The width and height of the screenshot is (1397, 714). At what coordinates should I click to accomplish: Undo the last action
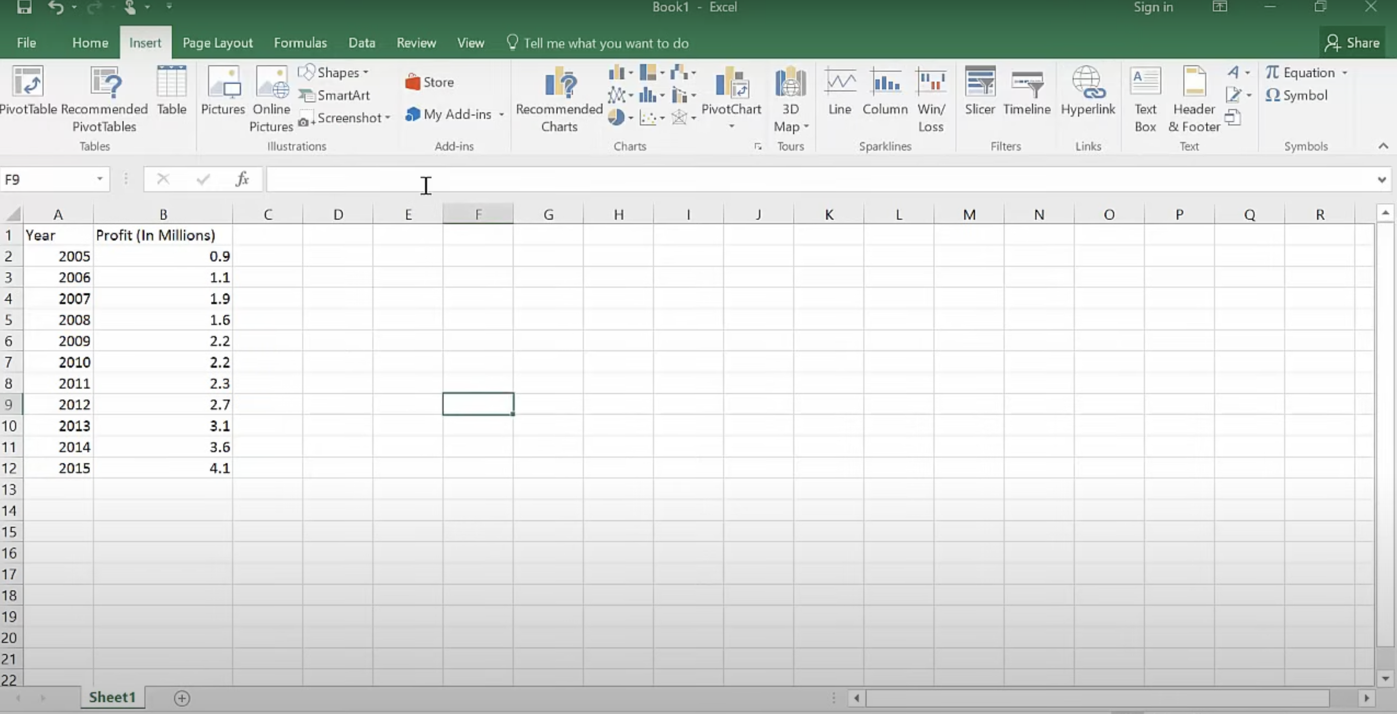pyautogui.click(x=55, y=7)
